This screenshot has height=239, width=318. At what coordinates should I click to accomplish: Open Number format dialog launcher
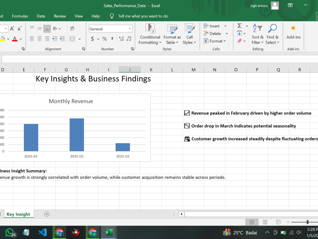tap(132, 49)
